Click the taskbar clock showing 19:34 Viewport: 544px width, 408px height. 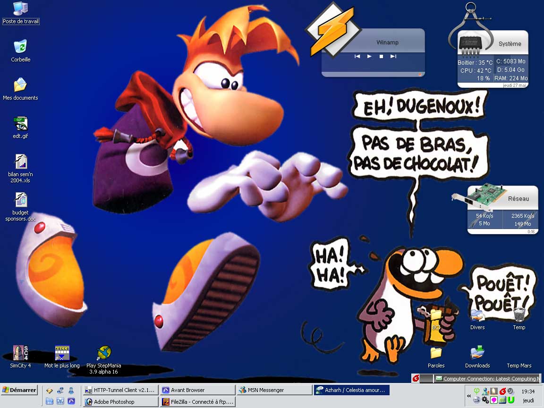point(528,391)
